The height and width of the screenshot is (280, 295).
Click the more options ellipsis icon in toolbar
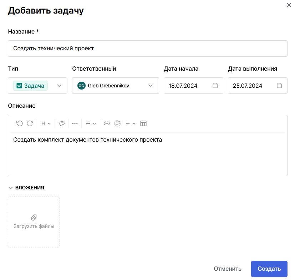75,123
